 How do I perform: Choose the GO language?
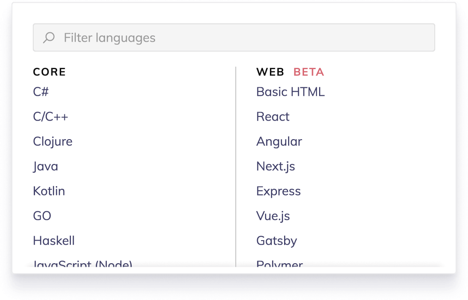point(42,216)
